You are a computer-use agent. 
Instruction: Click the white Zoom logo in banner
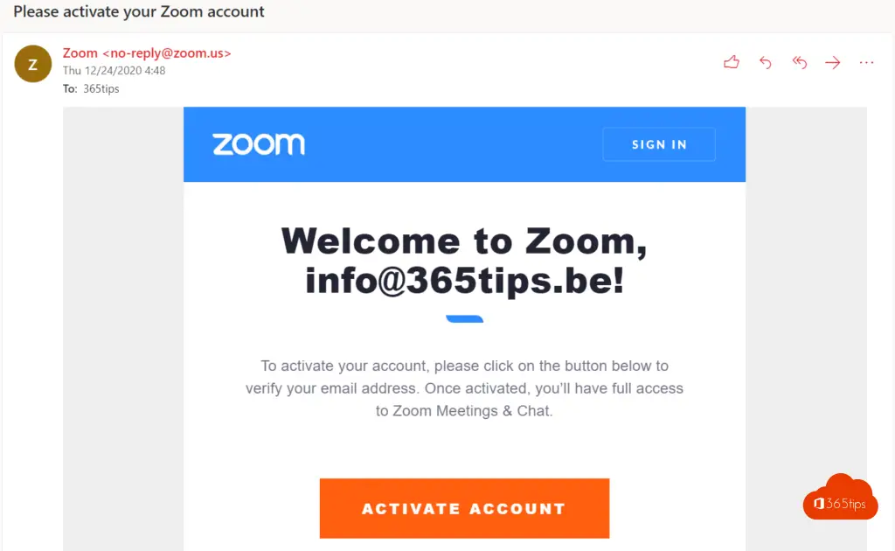[x=259, y=144]
